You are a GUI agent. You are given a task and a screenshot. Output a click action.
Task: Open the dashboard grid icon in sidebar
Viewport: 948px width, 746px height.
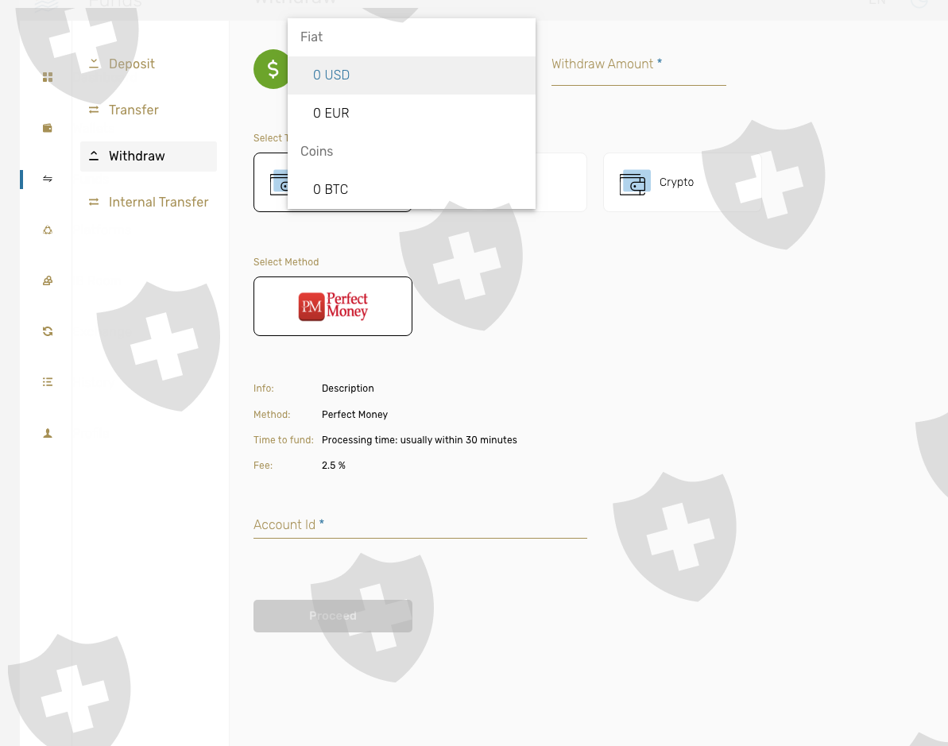47,77
